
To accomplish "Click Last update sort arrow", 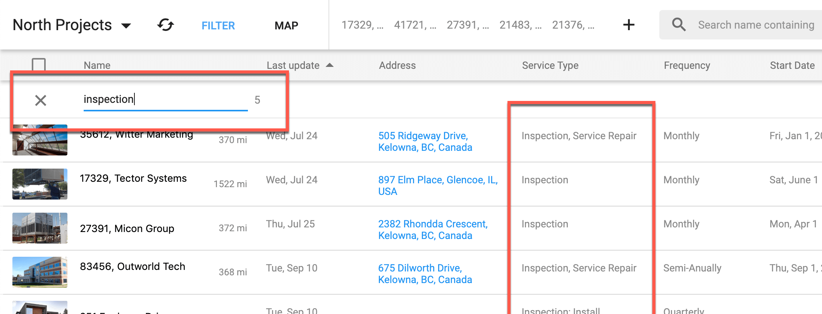I will click(330, 65).
